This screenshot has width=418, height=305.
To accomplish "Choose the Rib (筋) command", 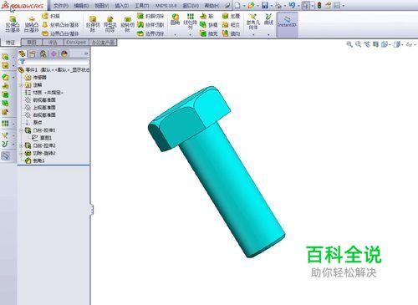I will 206,16.
